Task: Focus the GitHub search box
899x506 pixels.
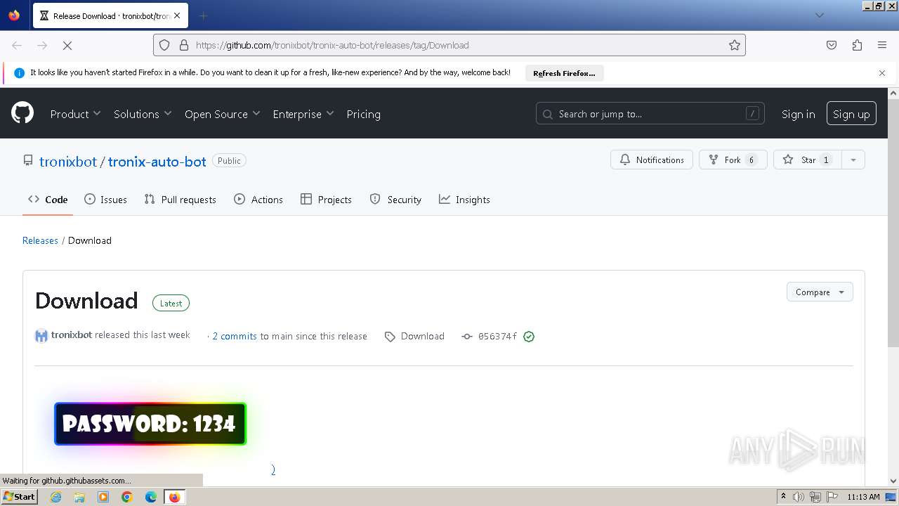Action: pyautogui.click(x=650, y=114)
